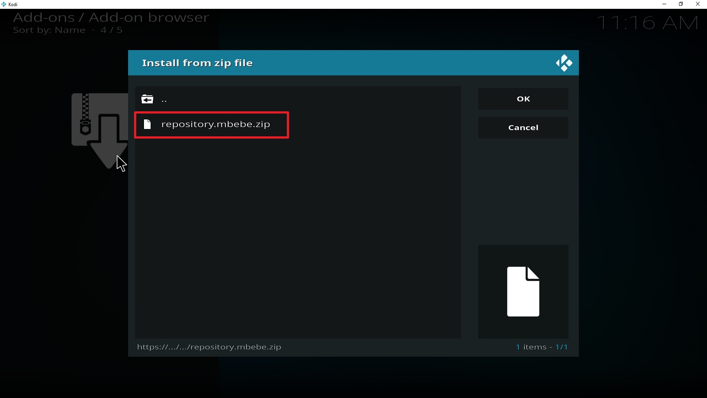
Task: Click the 'Add-ons / Add-on browser' heading
Action: point(111,18)
